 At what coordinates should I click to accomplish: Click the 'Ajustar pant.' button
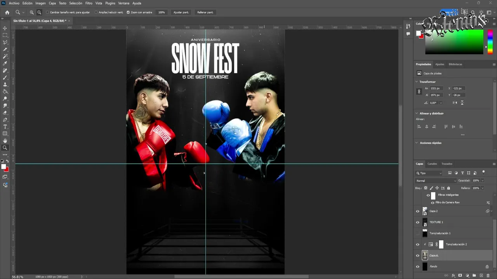click(x=181, y=12)
